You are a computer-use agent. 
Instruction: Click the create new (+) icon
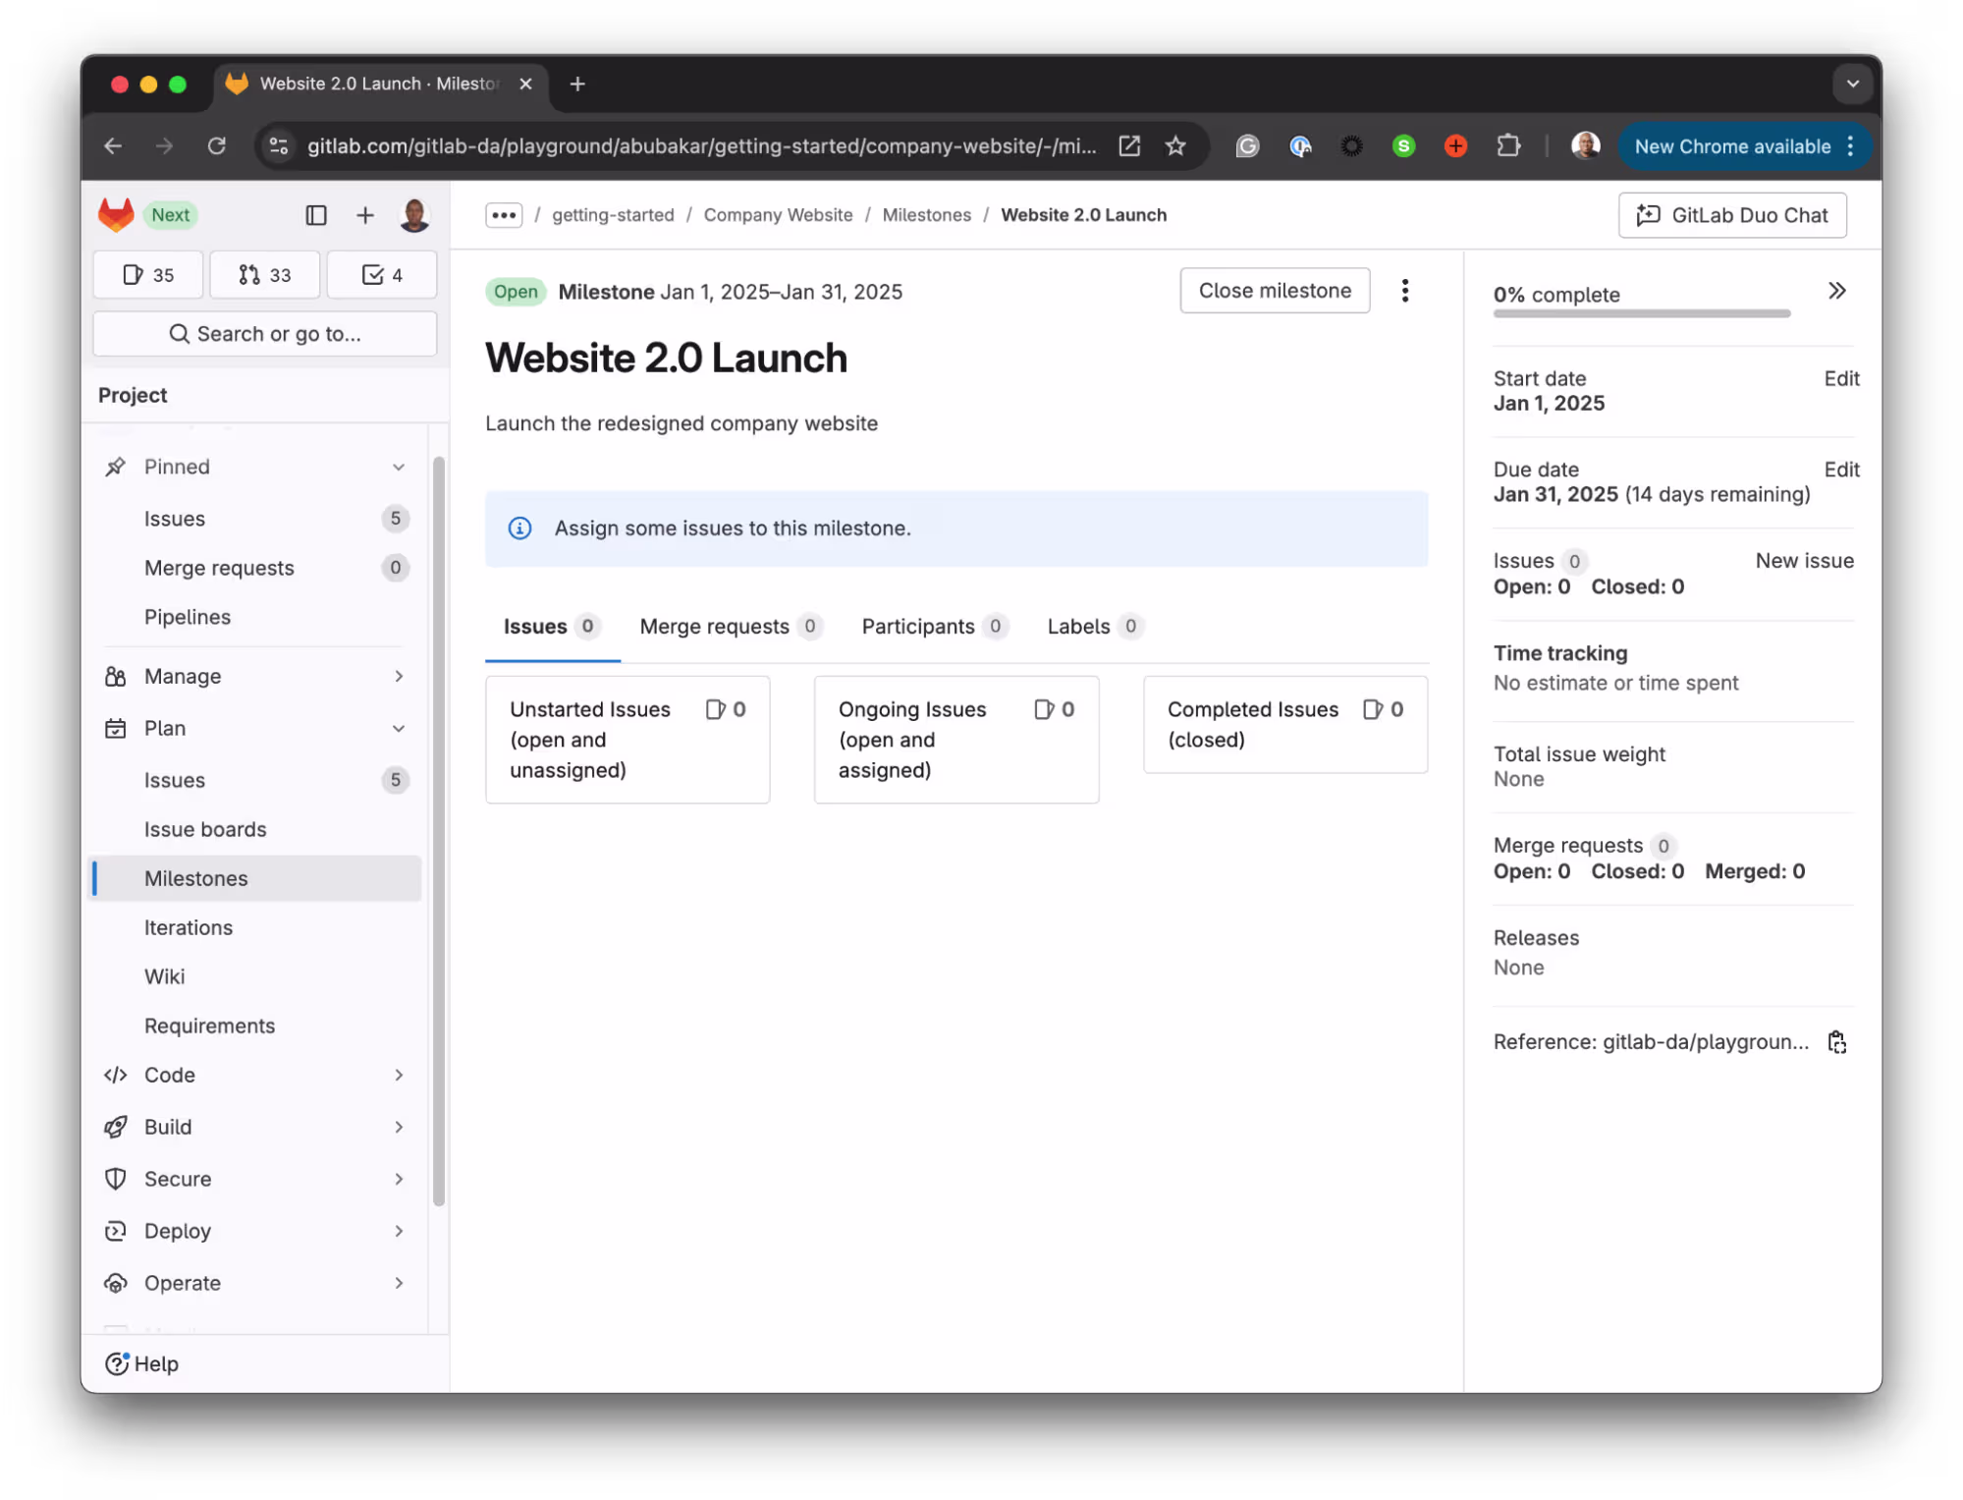tap(364, 214)
